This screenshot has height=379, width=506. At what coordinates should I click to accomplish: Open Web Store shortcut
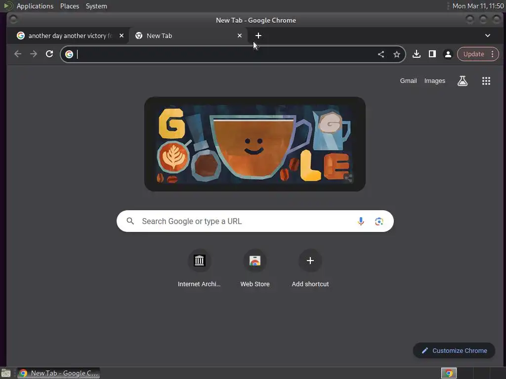tap(255, 268)
